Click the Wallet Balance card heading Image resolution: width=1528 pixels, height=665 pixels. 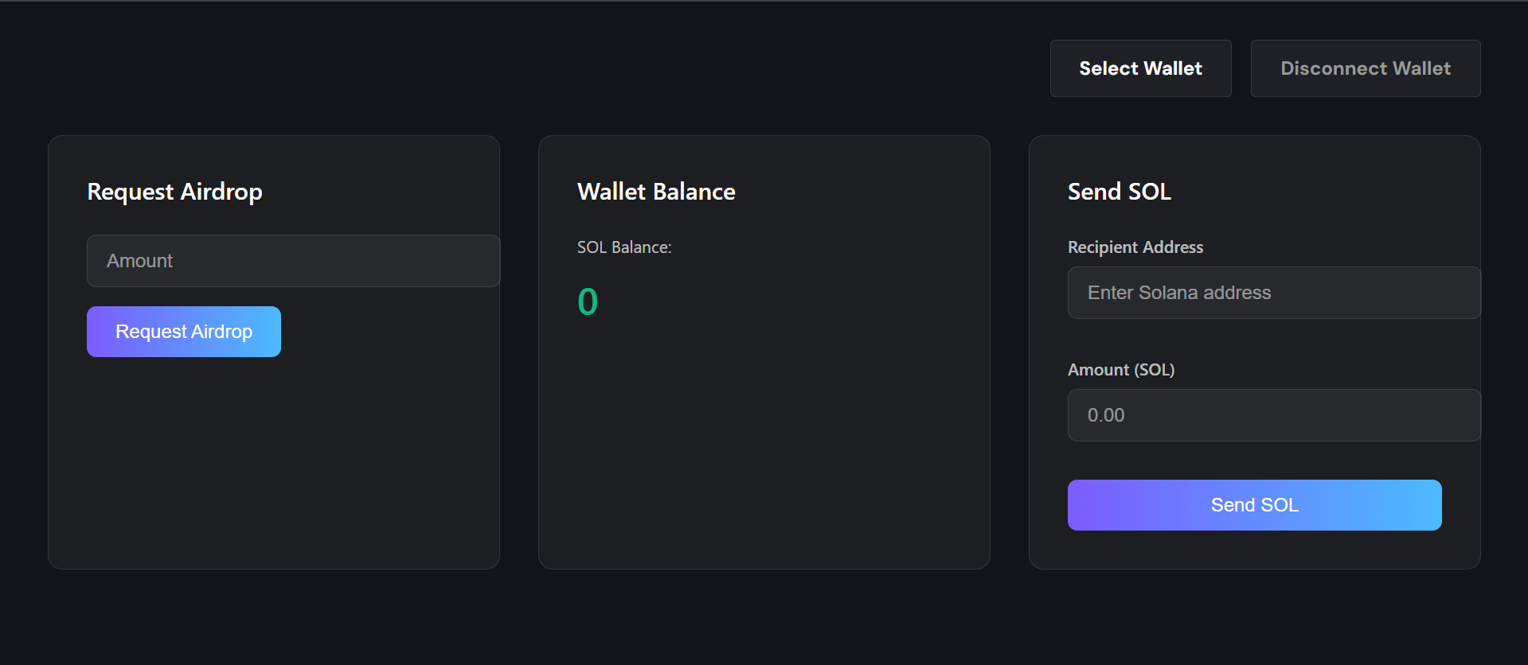coord(655,191)
